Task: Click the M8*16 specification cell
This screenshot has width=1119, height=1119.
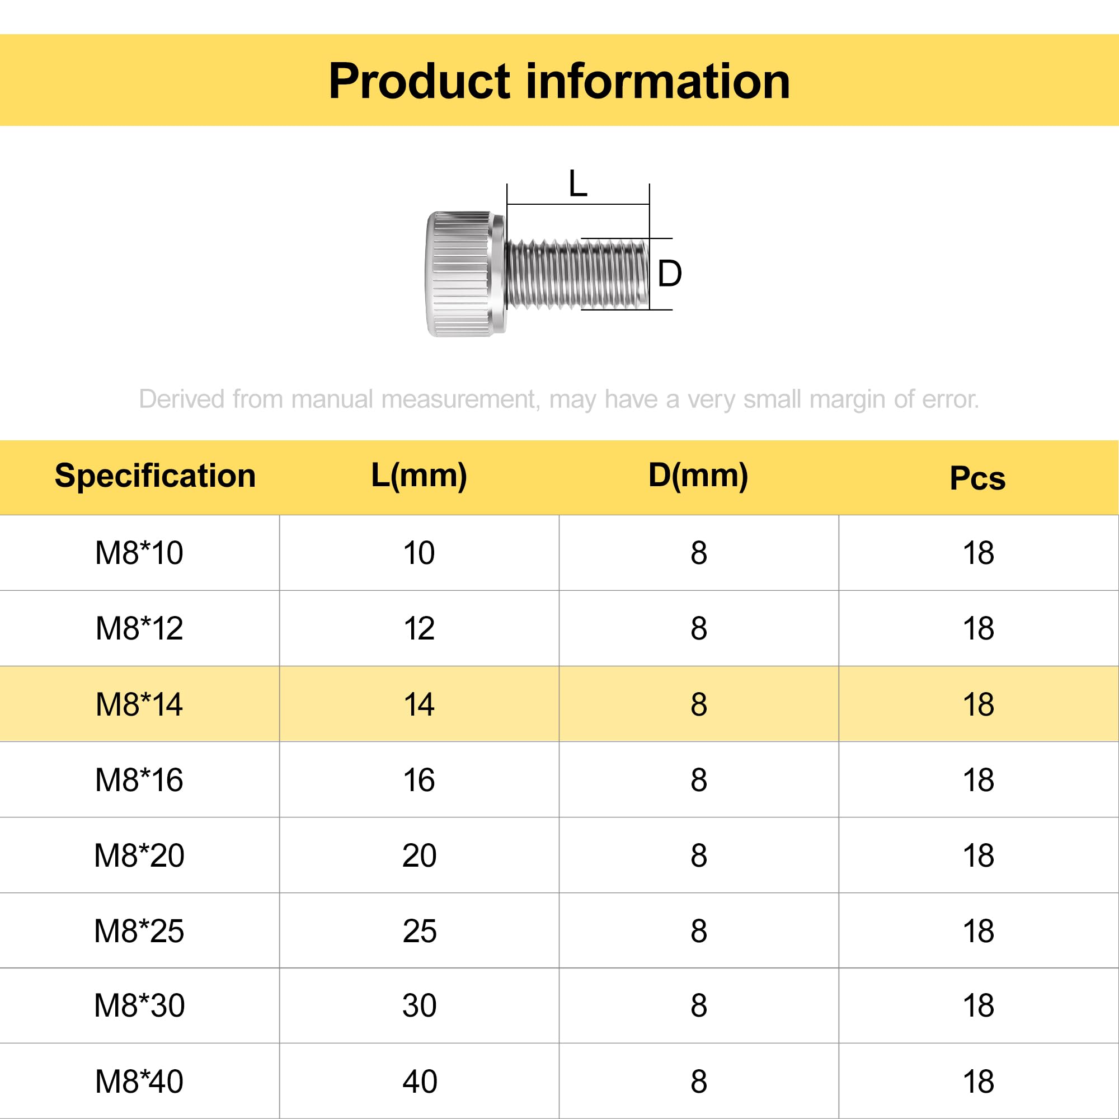Action: [139, 779]
